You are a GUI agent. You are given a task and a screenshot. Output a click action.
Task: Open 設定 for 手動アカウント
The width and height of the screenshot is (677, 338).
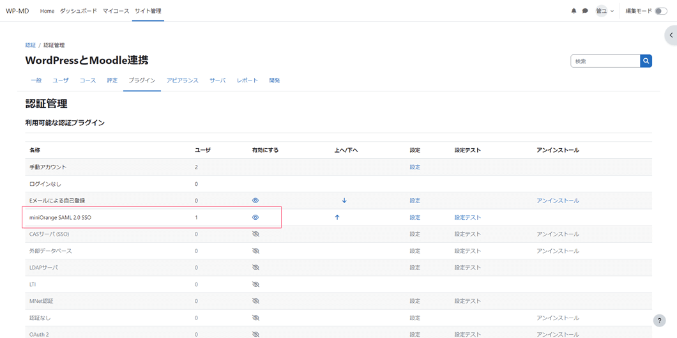(x=415, y=167)
